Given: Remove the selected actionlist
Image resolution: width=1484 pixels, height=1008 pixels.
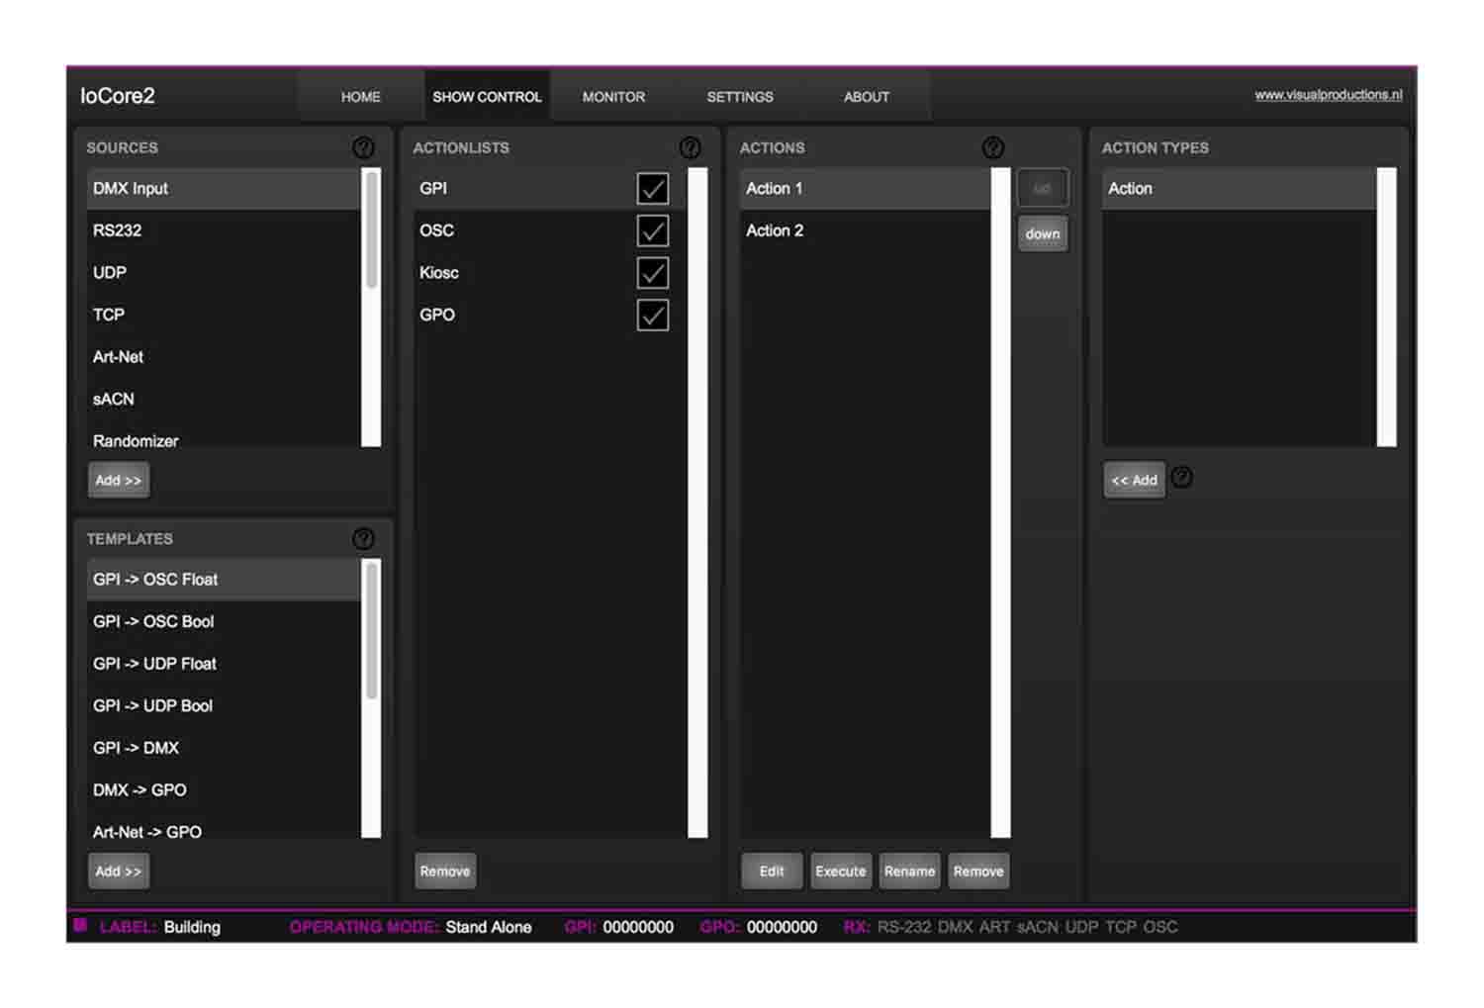Looking at the screenshot, I should point(445,871).
